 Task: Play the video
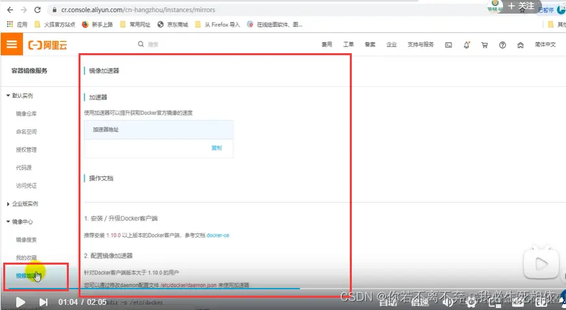pos(20,302)
